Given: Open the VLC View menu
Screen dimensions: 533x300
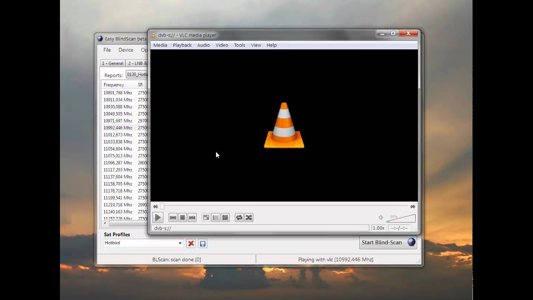Looking at the screenshot, I should pyautogui.click(x=256, y=45).
